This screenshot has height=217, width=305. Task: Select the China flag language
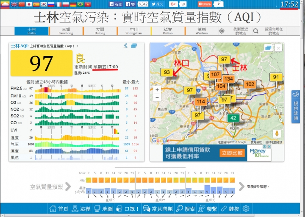click(x=22, y=4)
